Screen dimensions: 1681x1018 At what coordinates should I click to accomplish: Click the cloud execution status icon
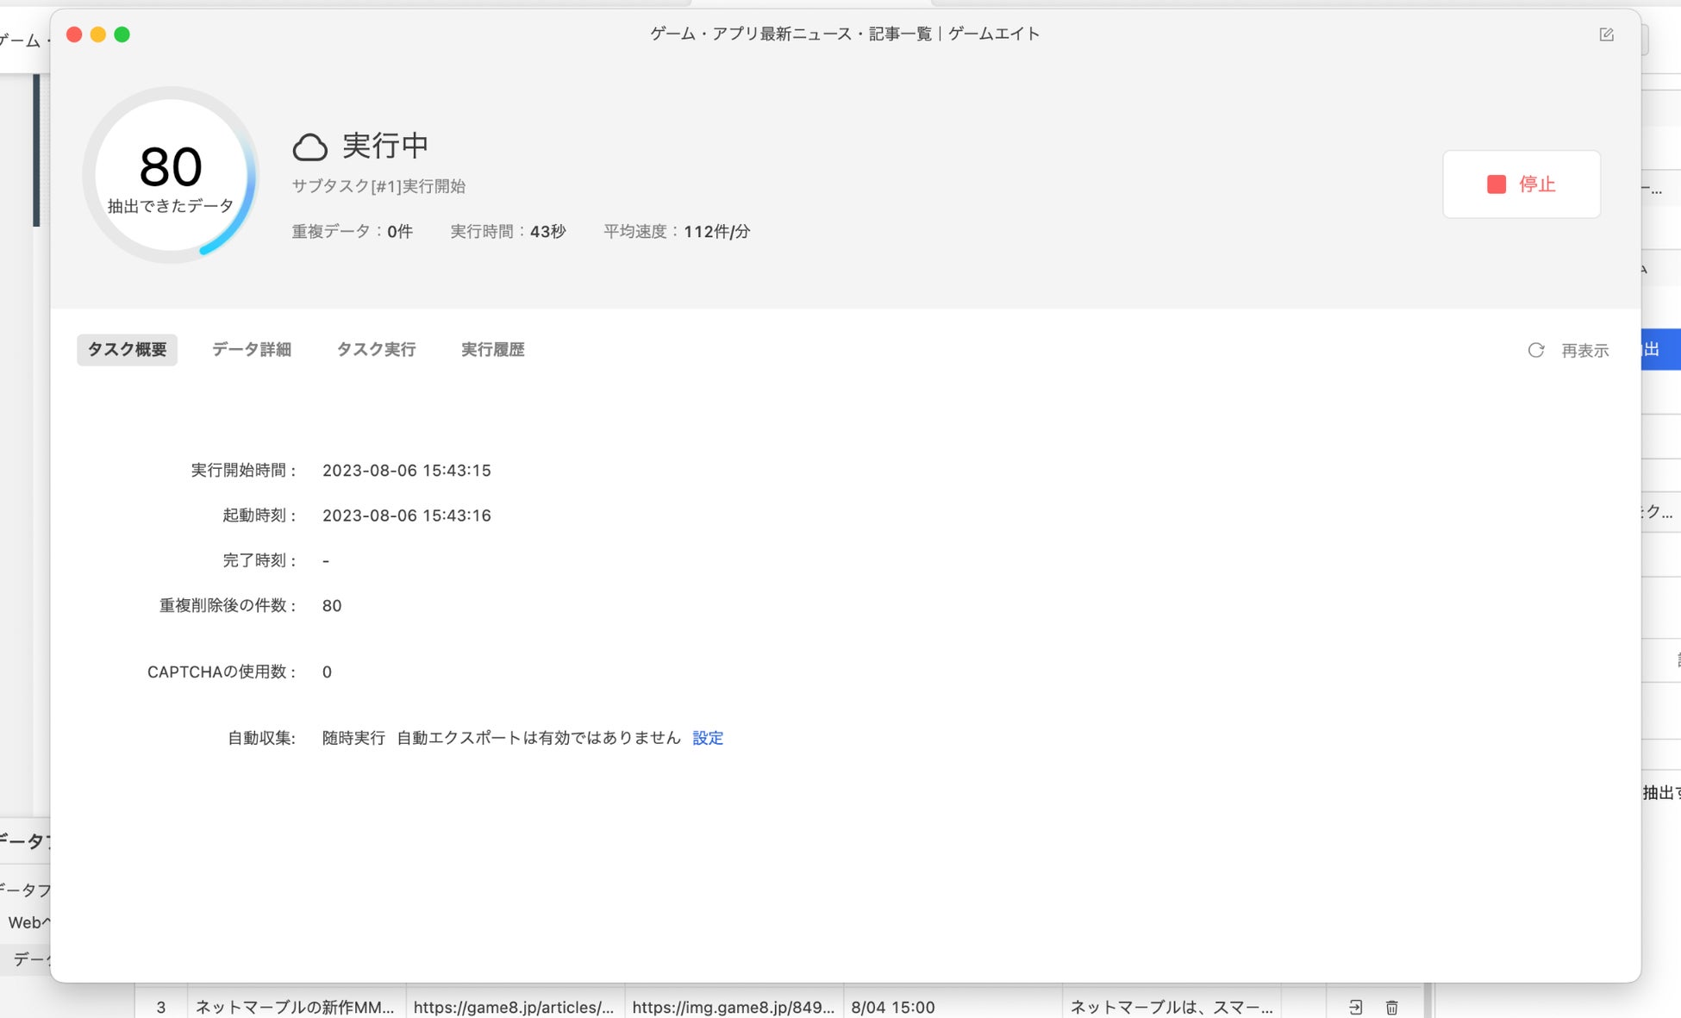click(309, 147)
